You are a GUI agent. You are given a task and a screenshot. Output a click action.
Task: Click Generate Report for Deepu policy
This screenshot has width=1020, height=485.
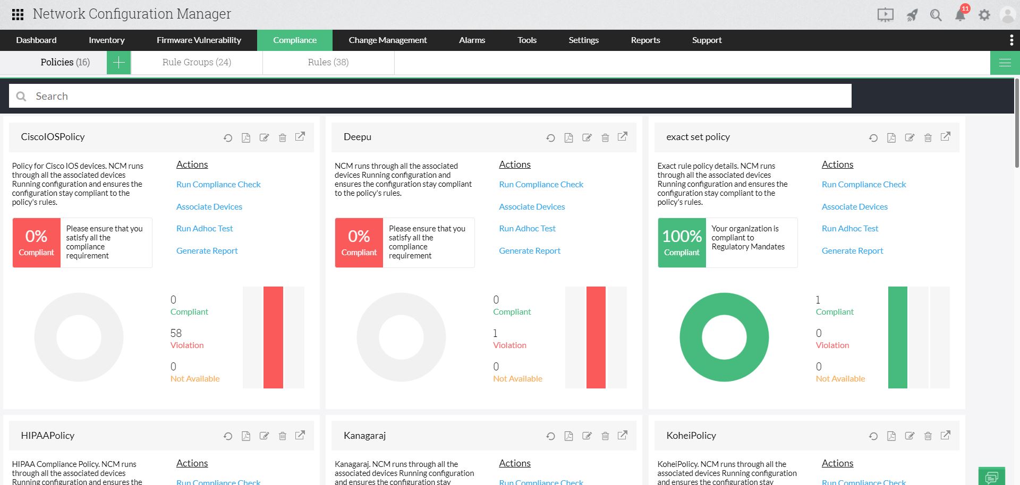pyautogui.click(x=529, y=251)
